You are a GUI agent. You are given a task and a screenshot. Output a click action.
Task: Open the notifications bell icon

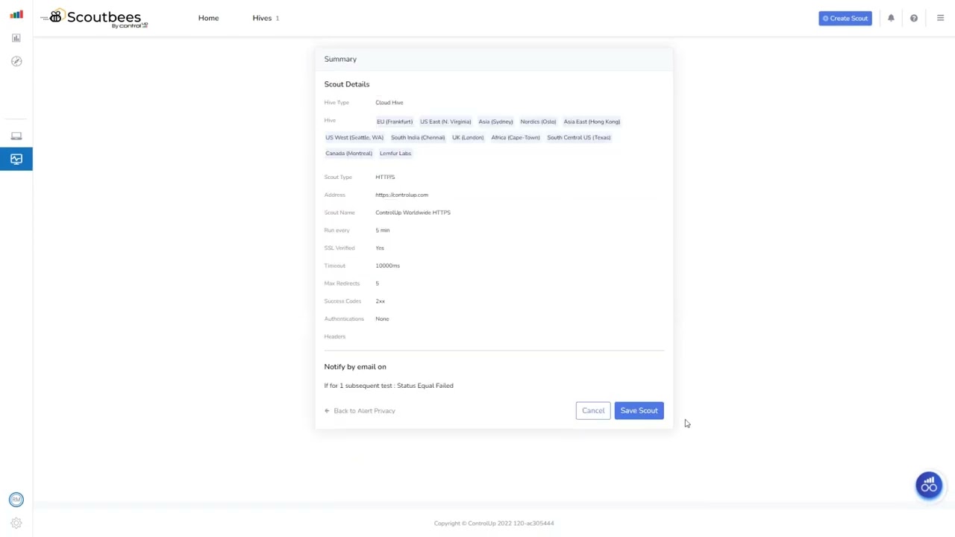click(891, 18)
